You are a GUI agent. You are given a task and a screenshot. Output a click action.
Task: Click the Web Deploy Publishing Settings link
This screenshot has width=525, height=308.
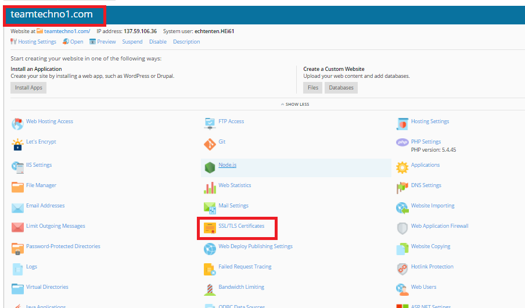(256, 246)
